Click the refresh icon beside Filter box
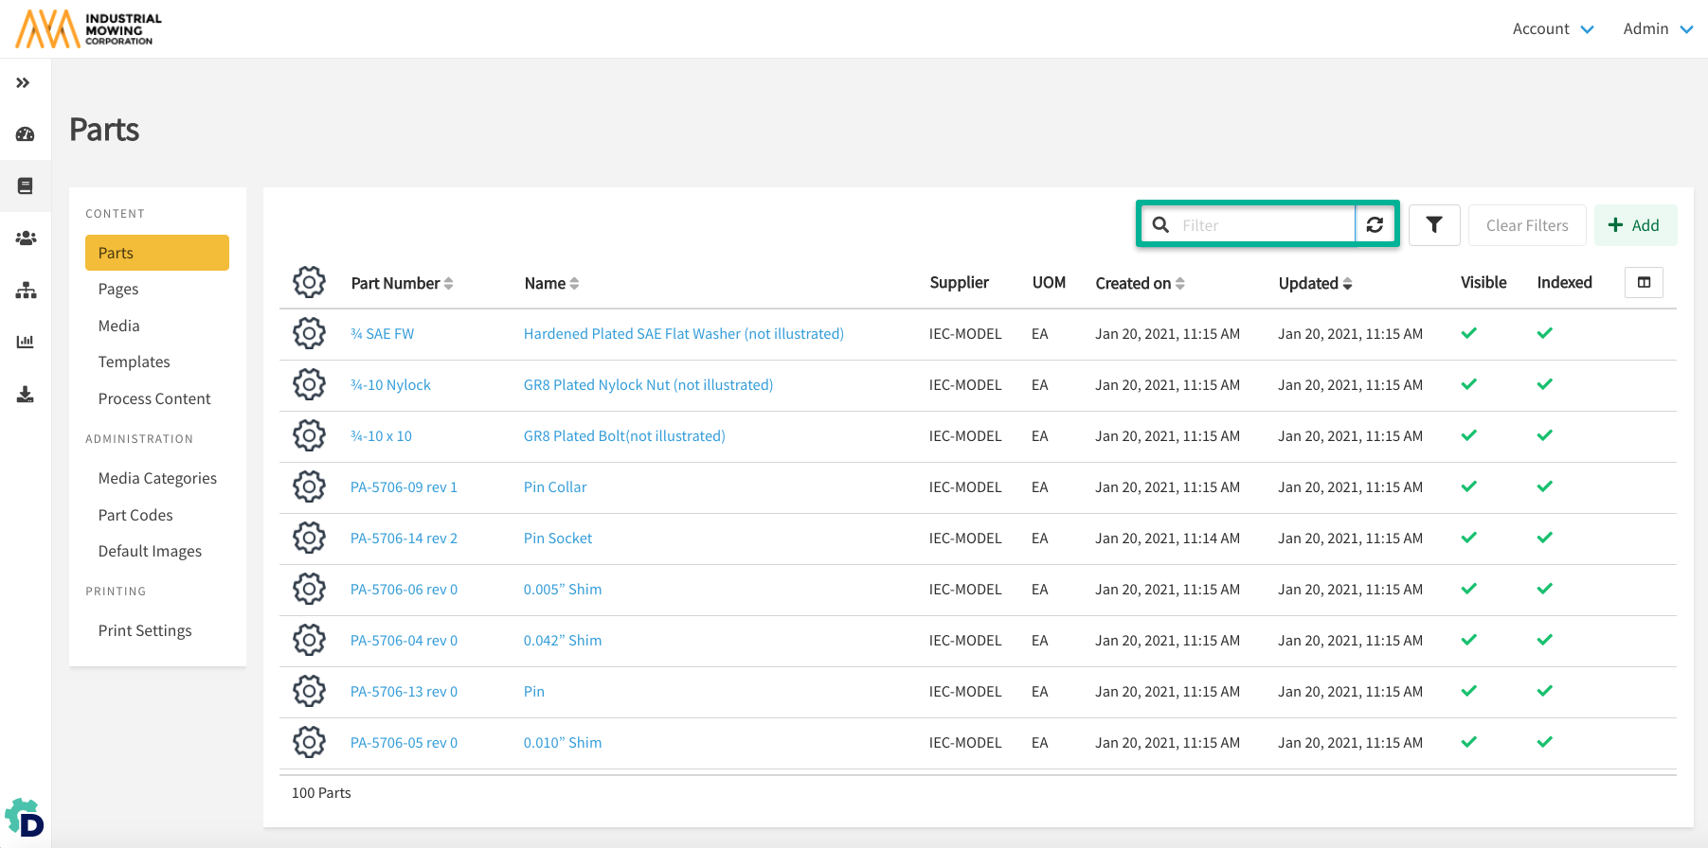 (1375, 225)
